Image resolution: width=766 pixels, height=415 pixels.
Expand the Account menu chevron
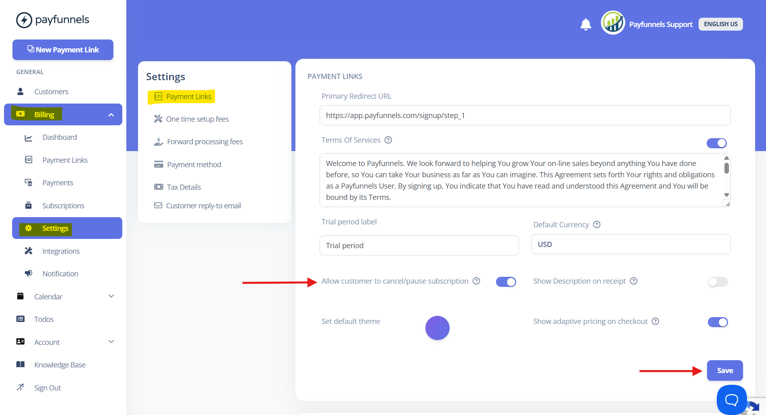tap(111, 342)
